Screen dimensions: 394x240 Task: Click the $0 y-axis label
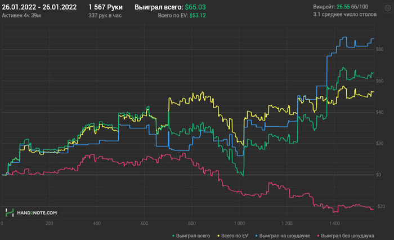pyautogui.click(x=378, y=175)
